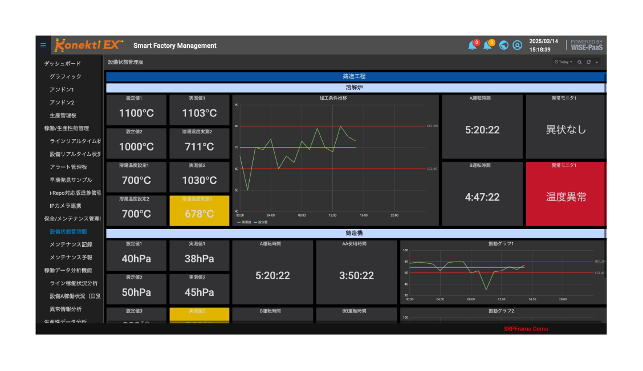Click the red-badge alarm bell icon

click(x=473, y=45)
